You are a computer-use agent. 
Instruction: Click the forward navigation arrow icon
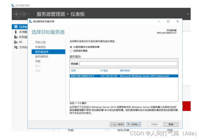[24, 14]
